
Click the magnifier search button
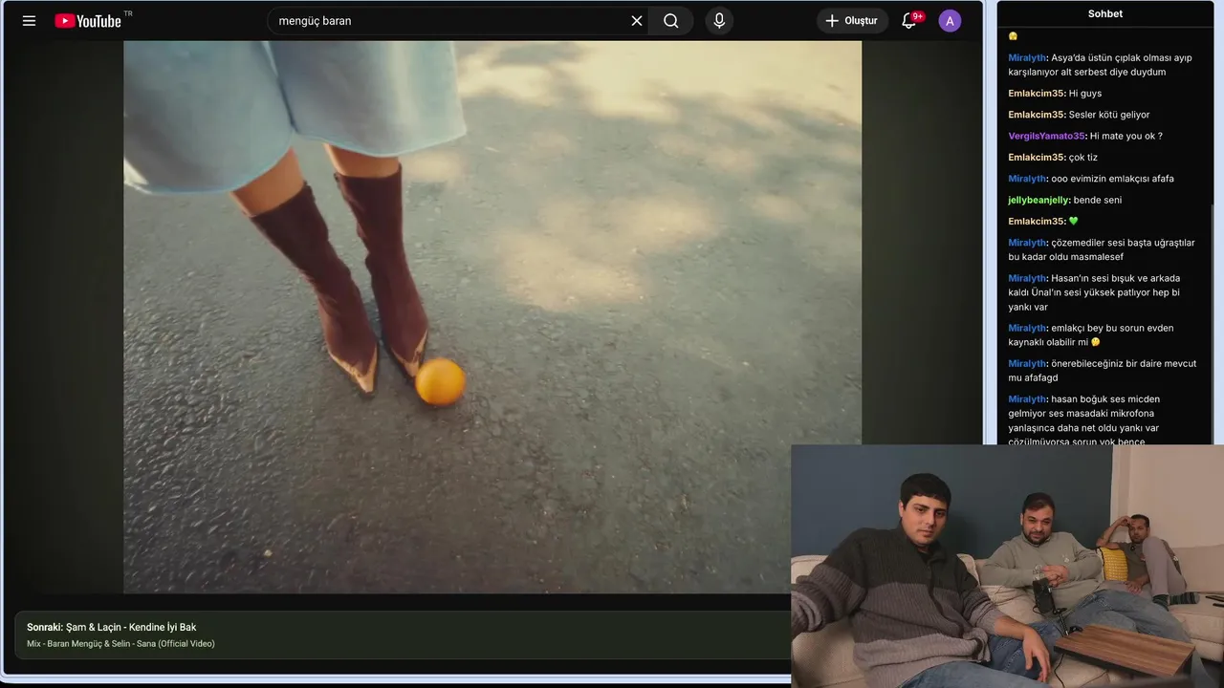[x=671, y=21]
